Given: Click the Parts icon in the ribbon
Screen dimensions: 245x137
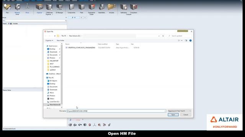Looking at the screenshot, I should click(82, 7).
